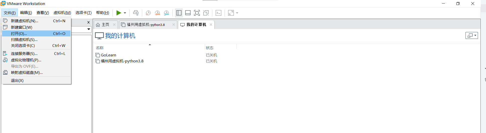Take a snapshot using the clock-plus icon
The width and height of the screenshot is (486, 133).
[148, 13]
